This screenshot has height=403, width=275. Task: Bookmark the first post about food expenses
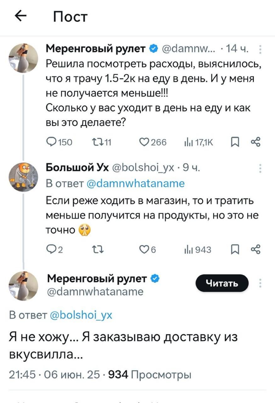[x=235, y=142]
